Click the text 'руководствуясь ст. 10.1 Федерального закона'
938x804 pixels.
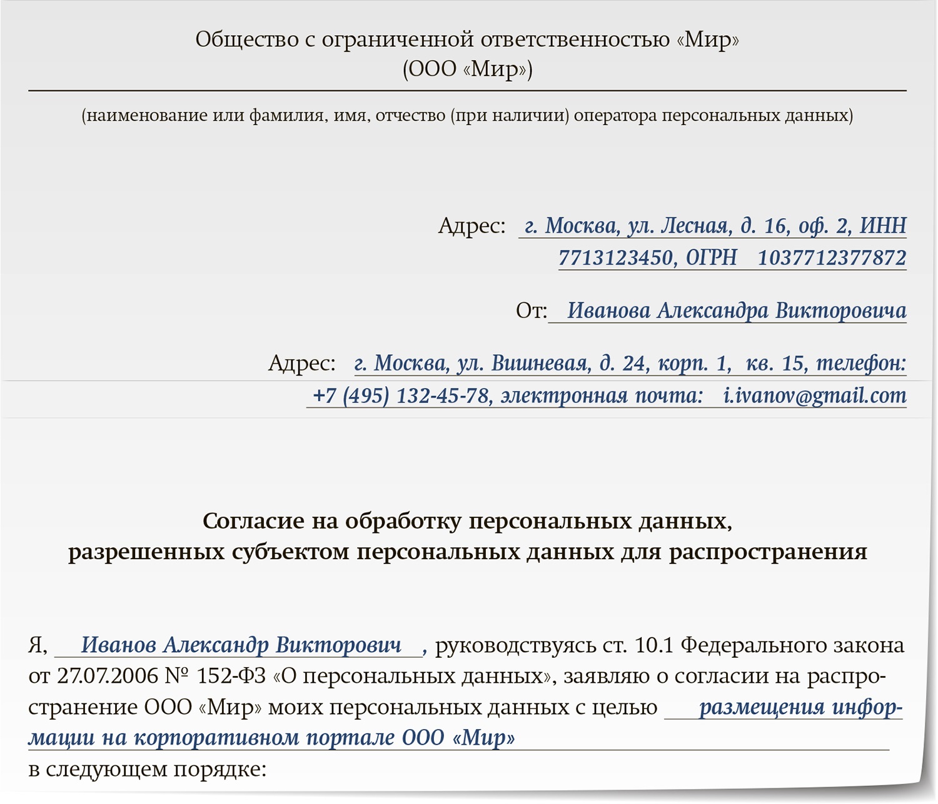coord(670,645)
